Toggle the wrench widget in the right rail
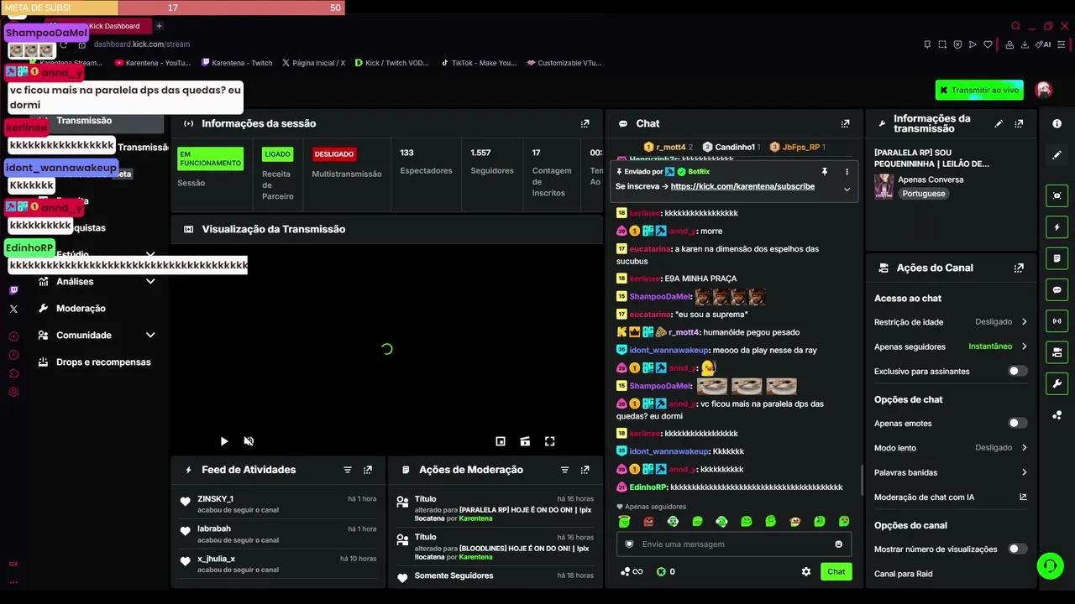The height and width of the screenshot is (604, 1075). pyautogui.click(x=1057, y=383)
